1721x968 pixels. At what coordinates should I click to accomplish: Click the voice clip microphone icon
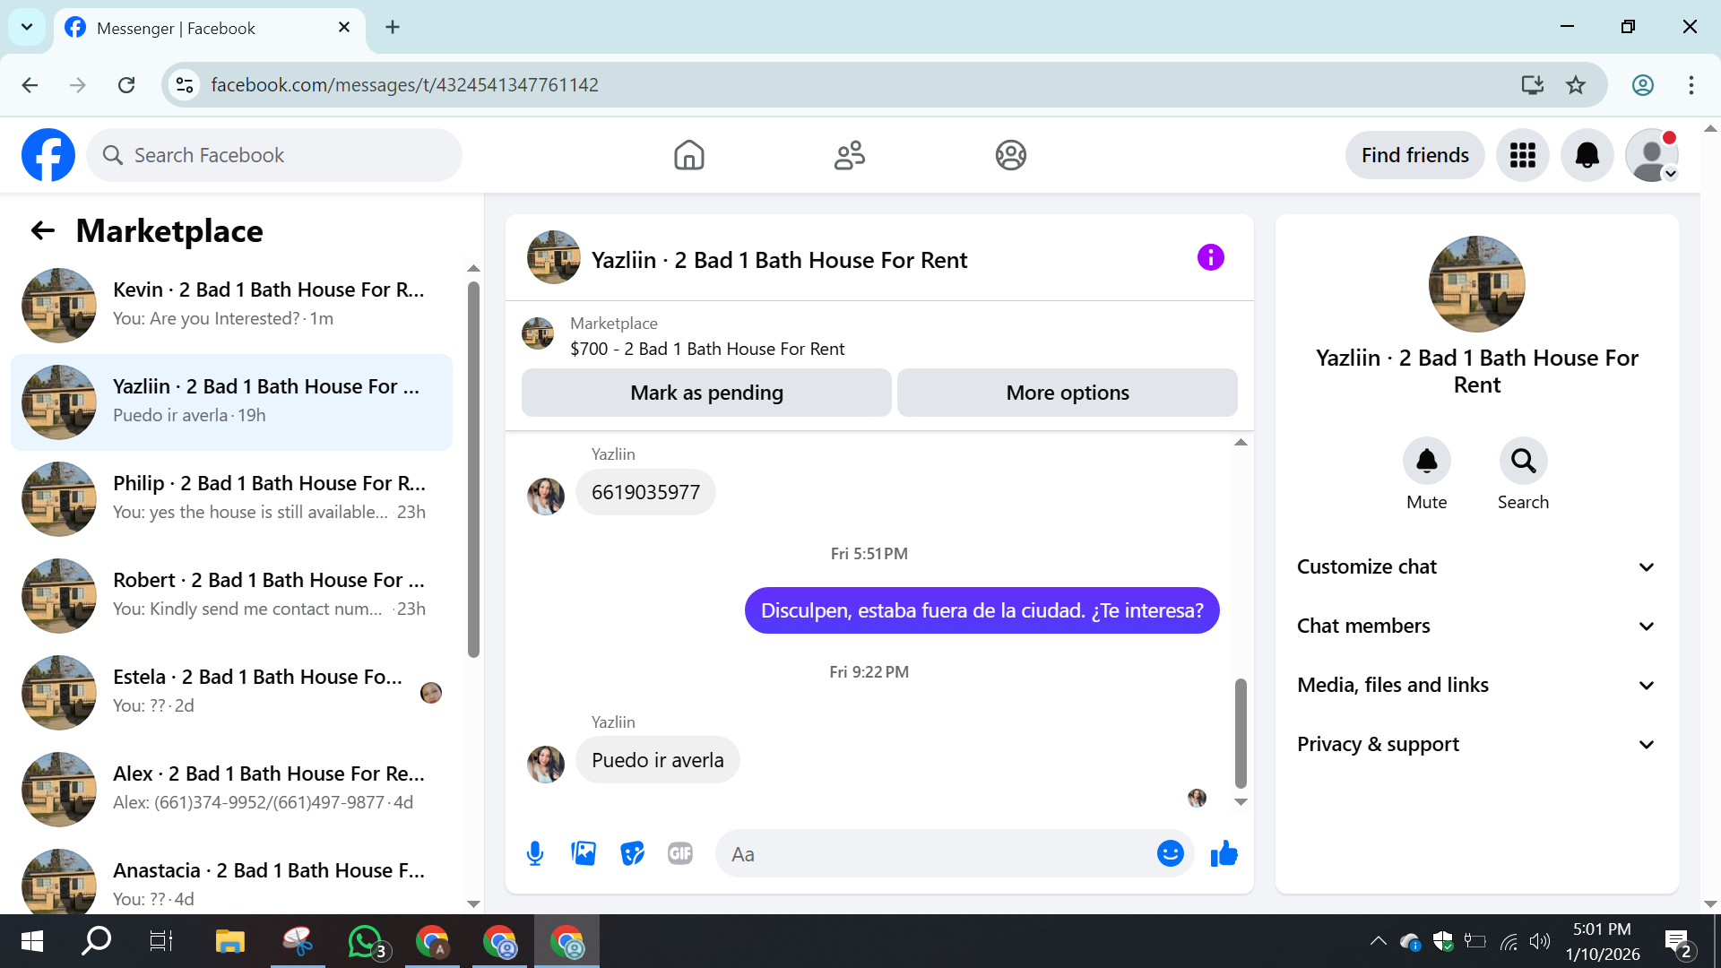(x=535, y=853)
